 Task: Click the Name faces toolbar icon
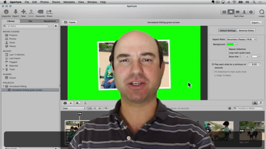(31, 12)
